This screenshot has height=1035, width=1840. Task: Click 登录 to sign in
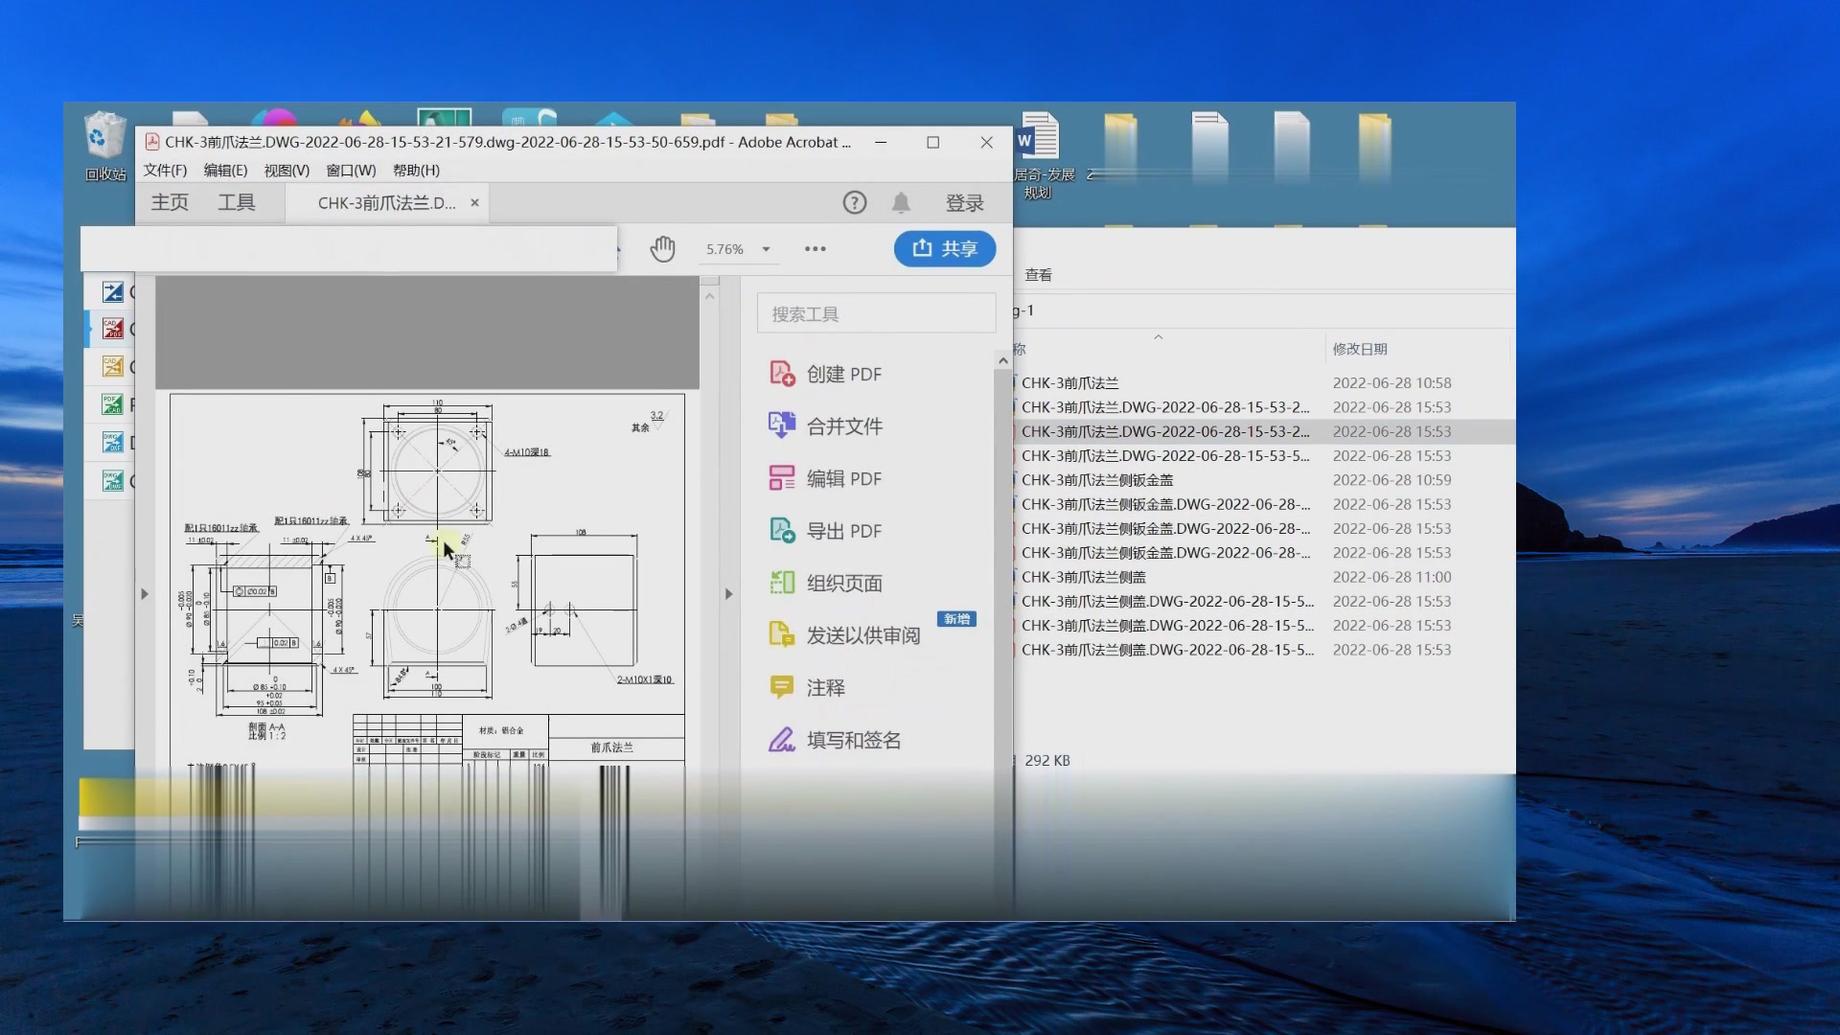pyautogui.click(x=964, y=203)
